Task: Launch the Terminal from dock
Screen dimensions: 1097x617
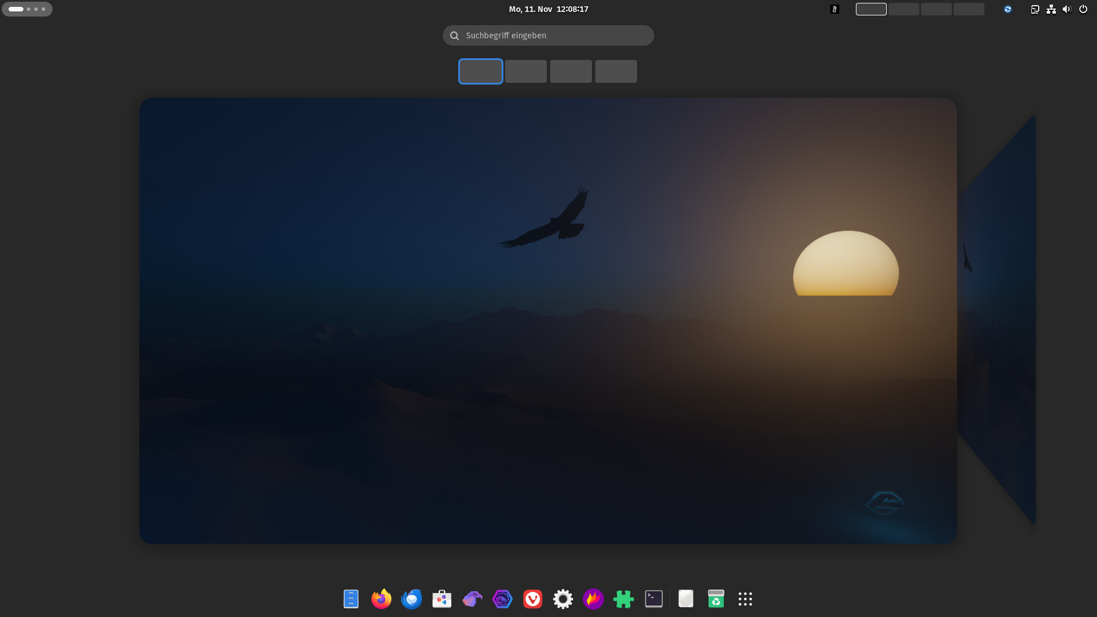Action: pos(654,599)
